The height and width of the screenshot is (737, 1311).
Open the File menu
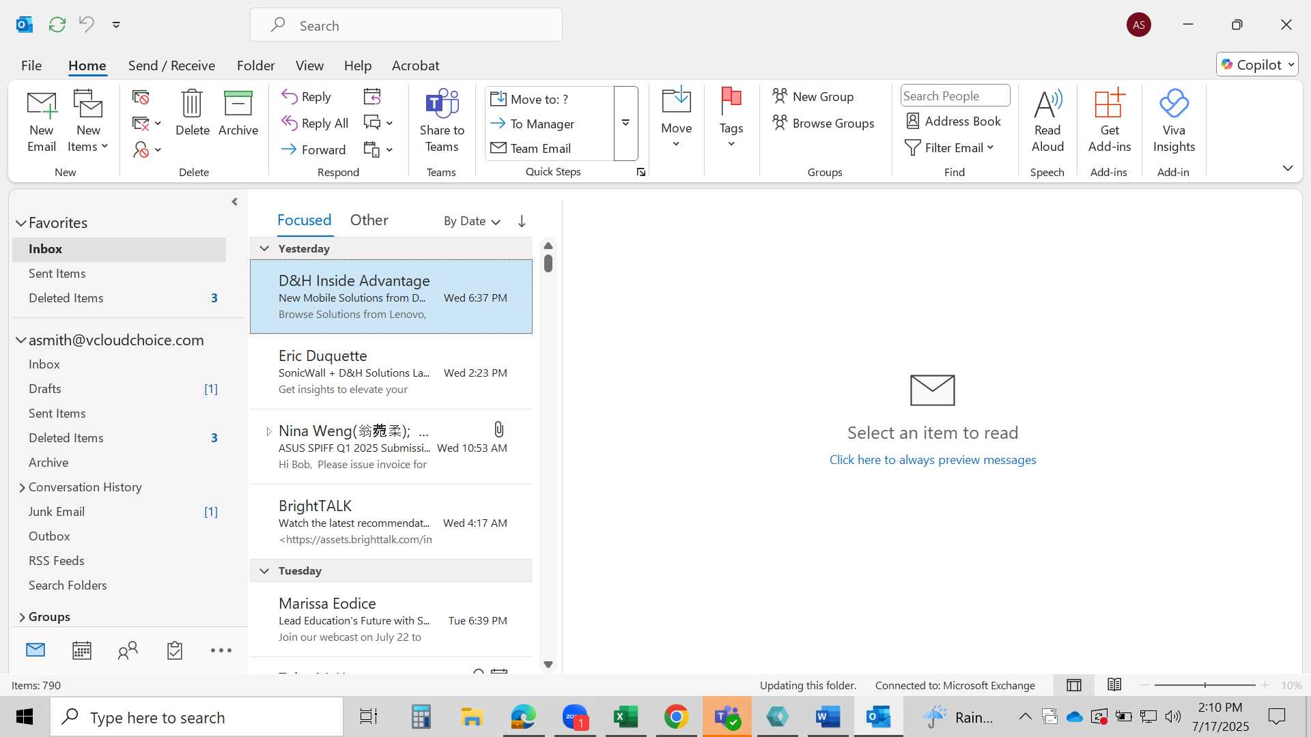click(31, 66)
